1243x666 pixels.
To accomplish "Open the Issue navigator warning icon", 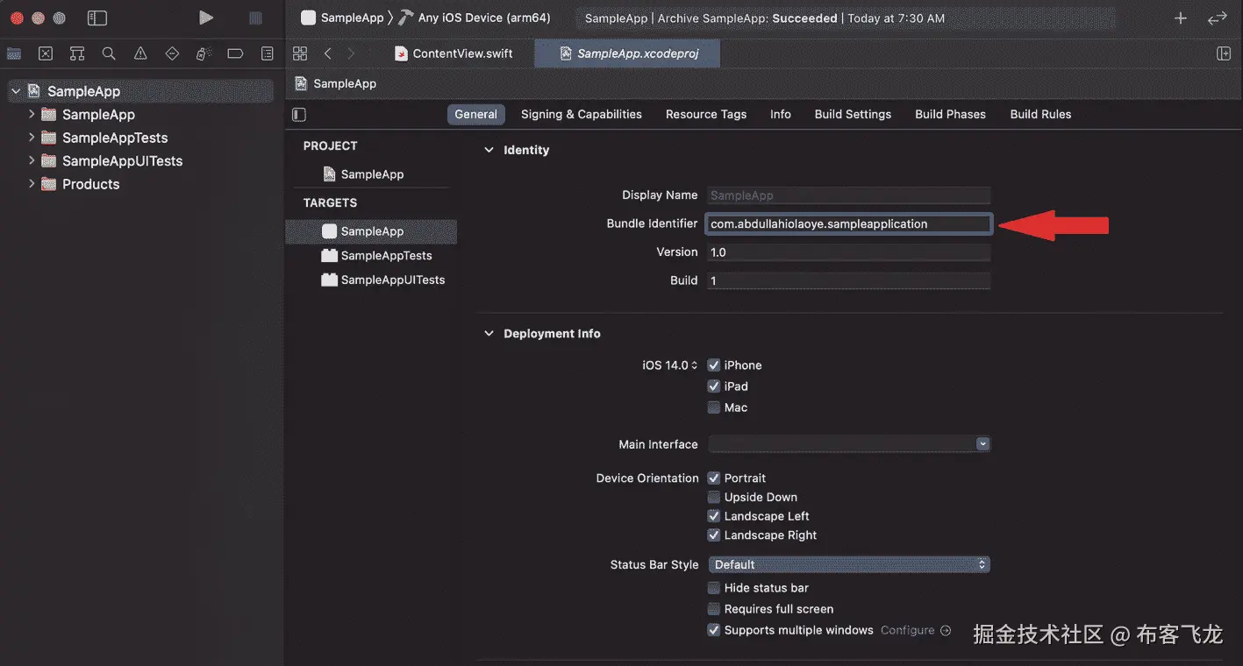I will tap(140, 53).
